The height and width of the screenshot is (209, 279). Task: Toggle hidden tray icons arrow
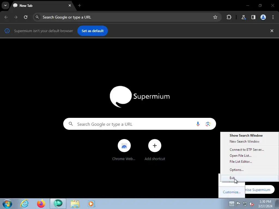coord(232,204)
